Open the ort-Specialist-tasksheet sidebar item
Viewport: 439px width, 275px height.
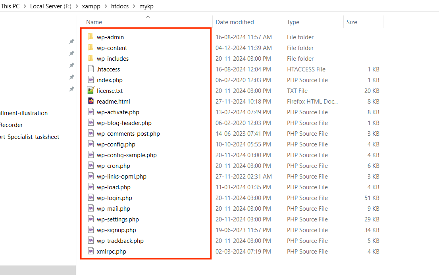pos(29,137)
